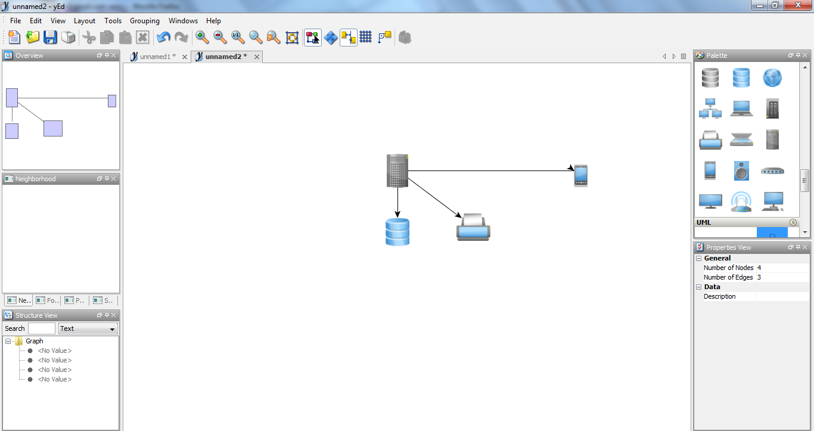The width and height of the screenshot is (814, 431).
Task: Choose the wireless router icon in Palette
Action: [741, 201]
